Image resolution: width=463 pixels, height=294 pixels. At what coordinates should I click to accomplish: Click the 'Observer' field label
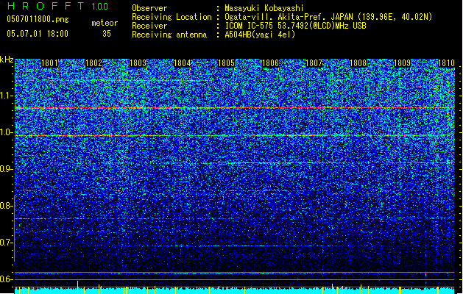[149, 8]
